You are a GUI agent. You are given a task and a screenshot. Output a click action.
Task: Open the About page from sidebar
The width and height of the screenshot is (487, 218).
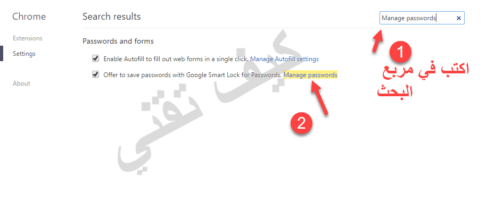point(21,83)
